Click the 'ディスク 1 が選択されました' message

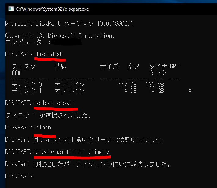point(48,115)
